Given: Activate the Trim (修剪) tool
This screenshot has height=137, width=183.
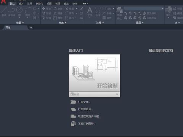Looking at the screenshot, I should [69, 9].
